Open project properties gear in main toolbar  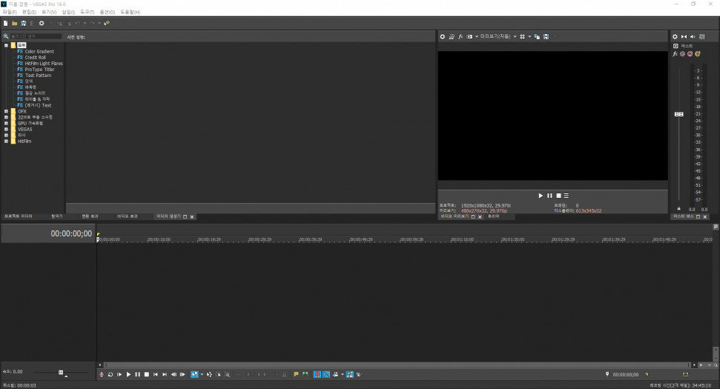[42, 23]
